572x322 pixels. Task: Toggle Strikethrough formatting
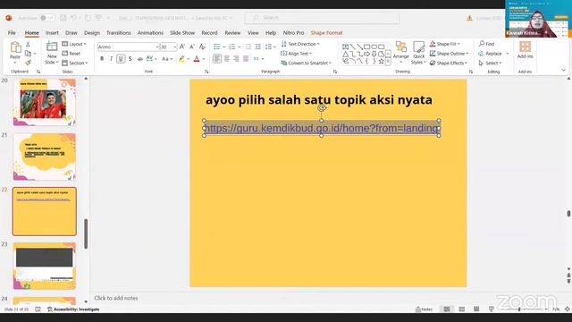(139, 59)
